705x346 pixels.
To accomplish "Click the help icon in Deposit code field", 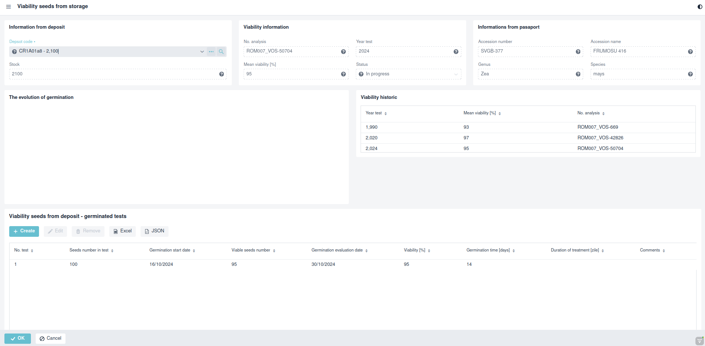I will pyautogui.click(x=14, y=51).
